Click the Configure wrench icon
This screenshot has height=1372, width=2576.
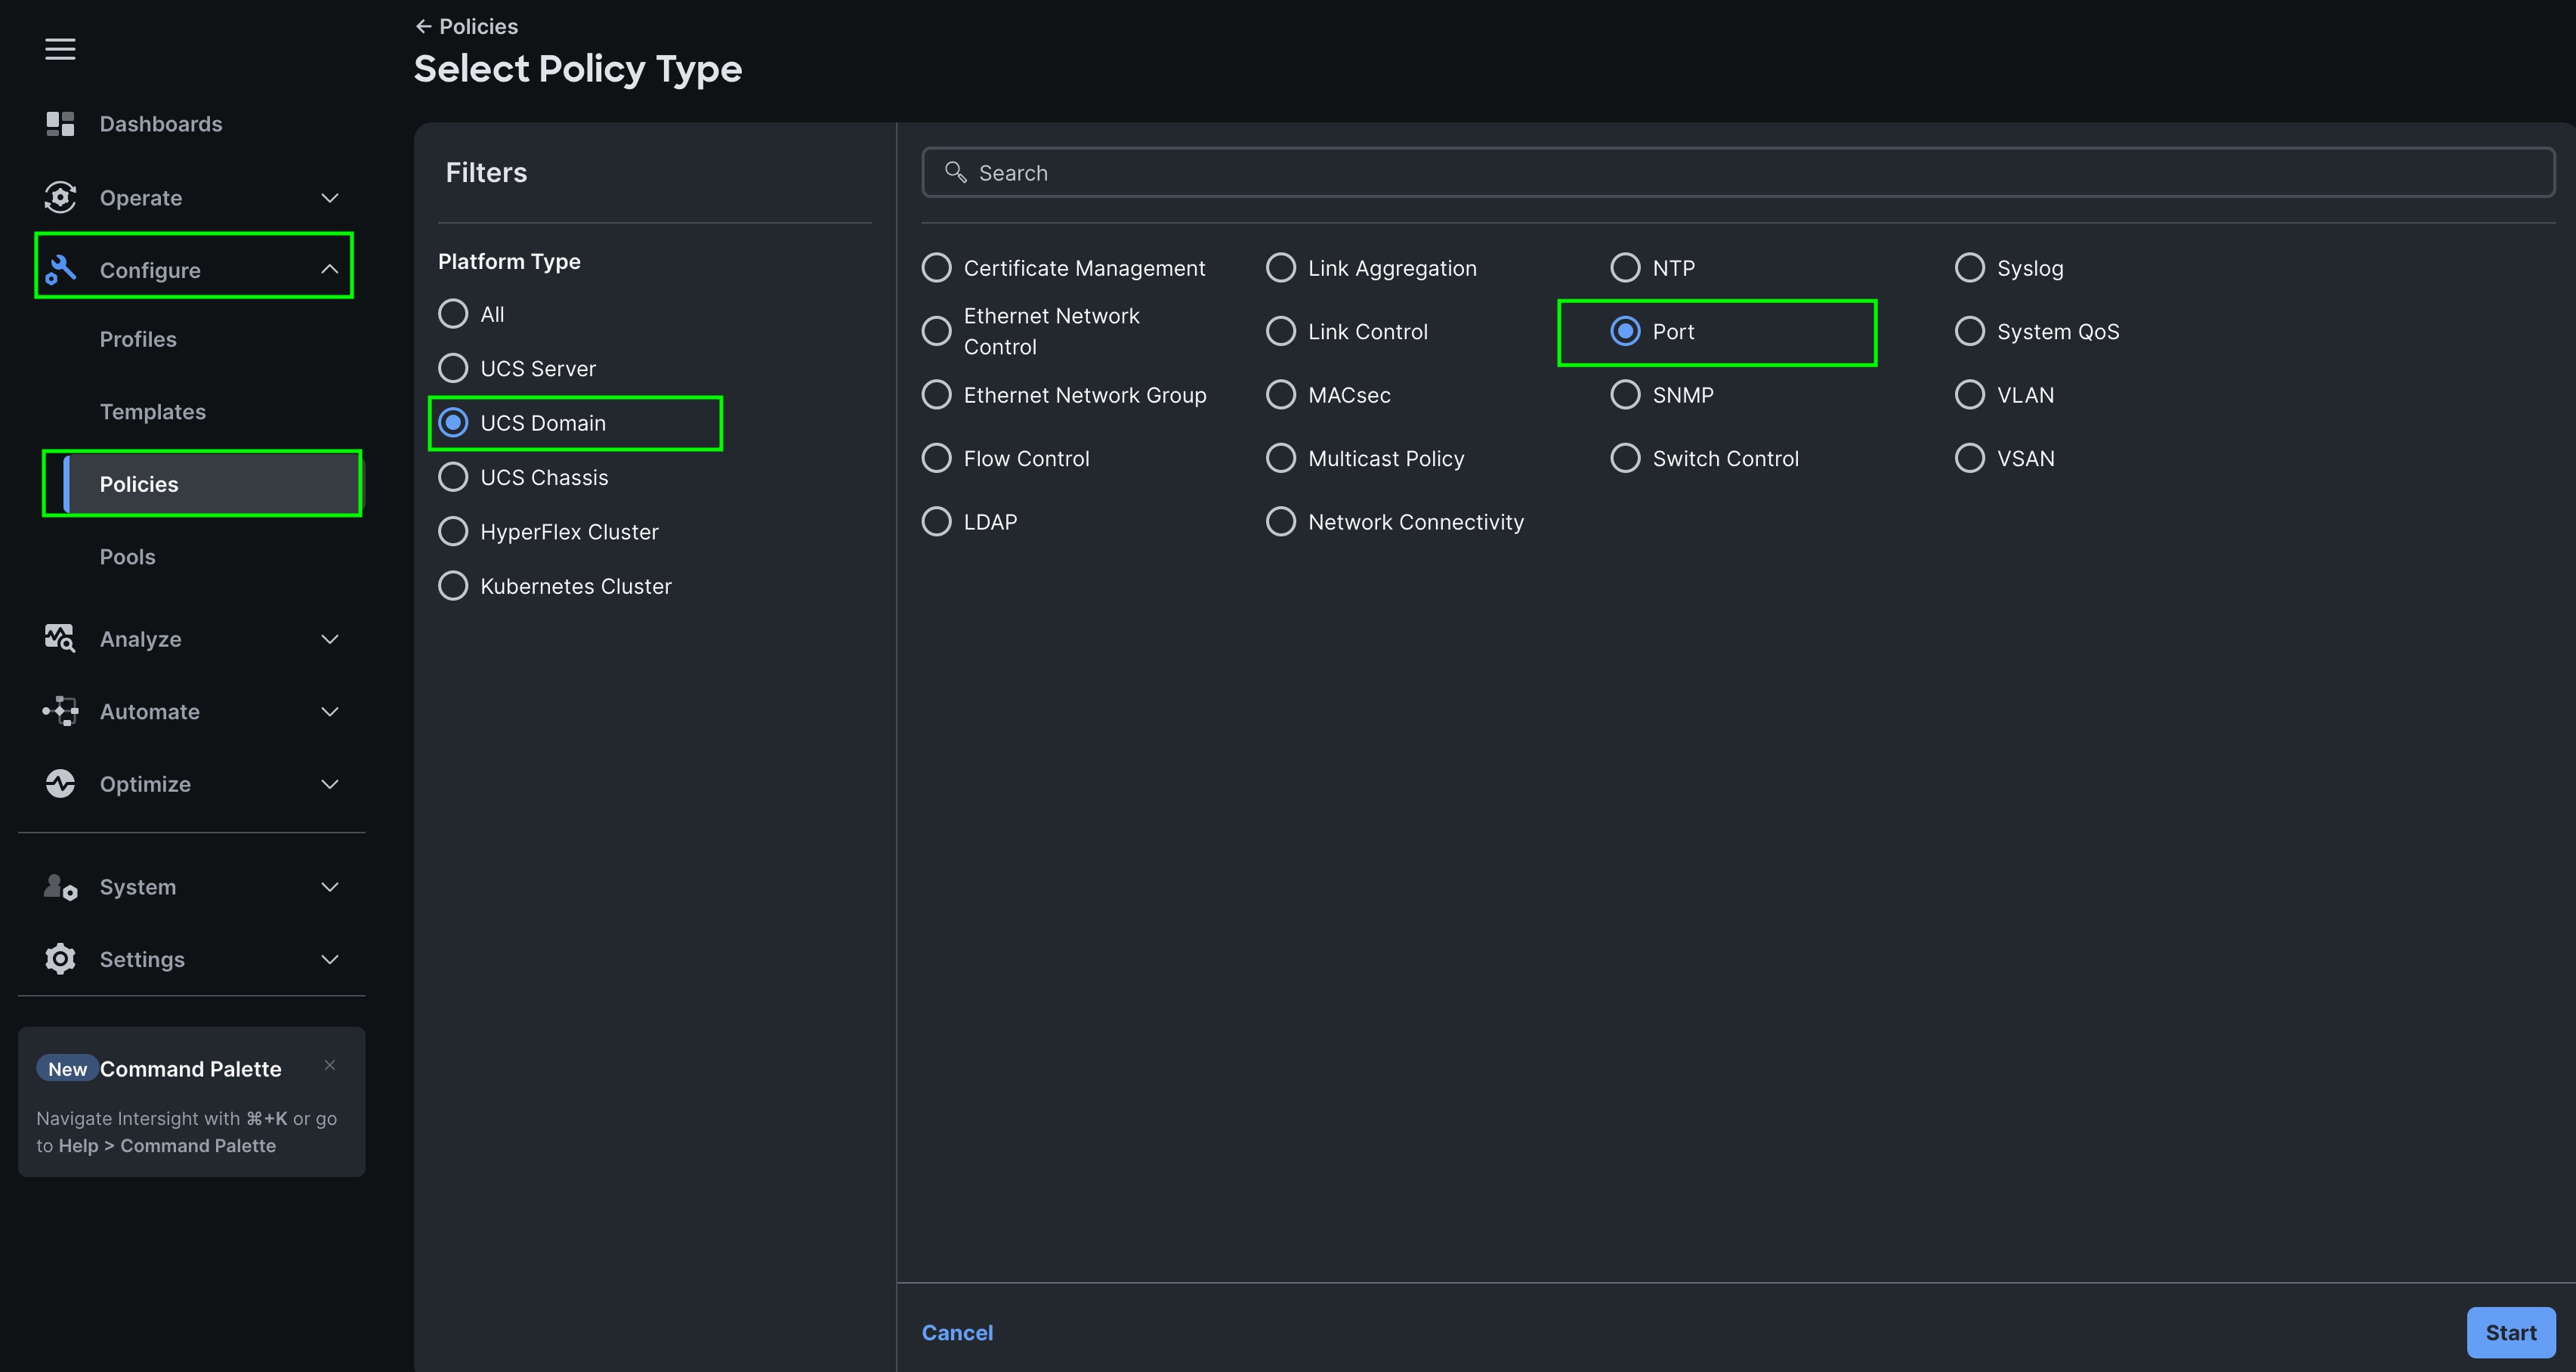tap(60, 269)
